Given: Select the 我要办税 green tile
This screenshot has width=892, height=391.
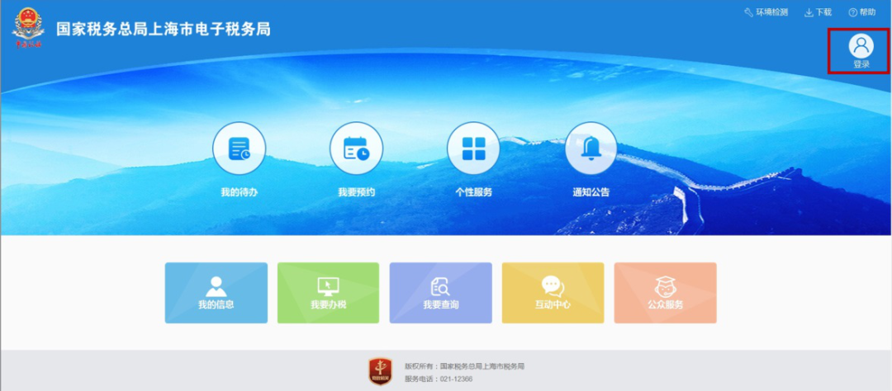Looking at the screenshot, I should 328,293.
